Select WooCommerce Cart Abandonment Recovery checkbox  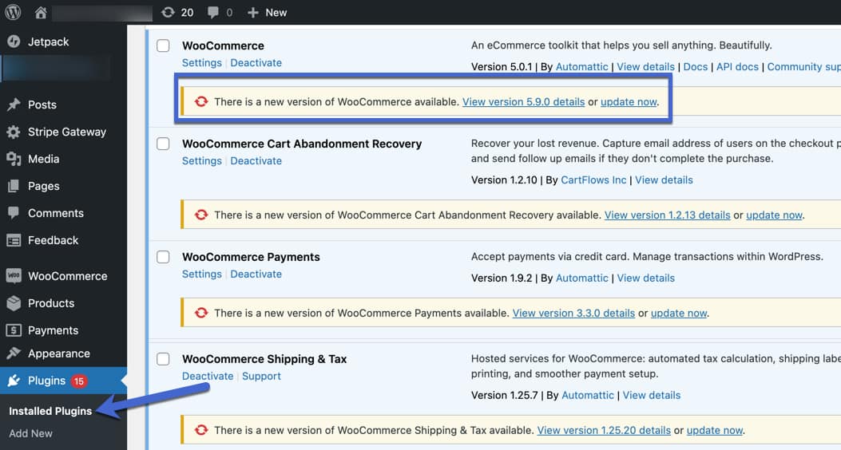coord(163,144)
